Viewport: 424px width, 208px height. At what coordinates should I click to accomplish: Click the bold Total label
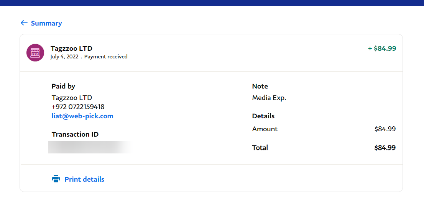(x=260, y=148)
